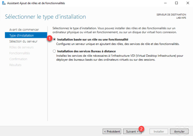Click the wizard icon in title bar

click(4, 3)
